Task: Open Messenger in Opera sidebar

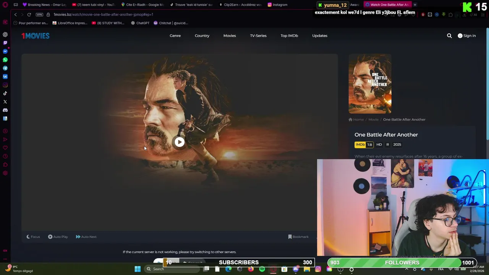Action: point(5,51)
